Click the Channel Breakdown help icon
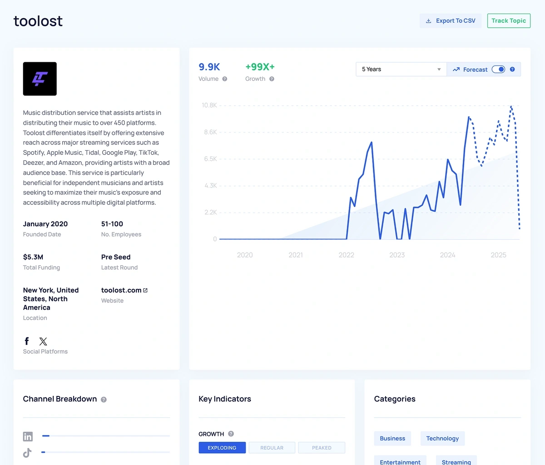 104,400
